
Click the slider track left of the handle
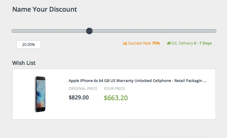49,31
